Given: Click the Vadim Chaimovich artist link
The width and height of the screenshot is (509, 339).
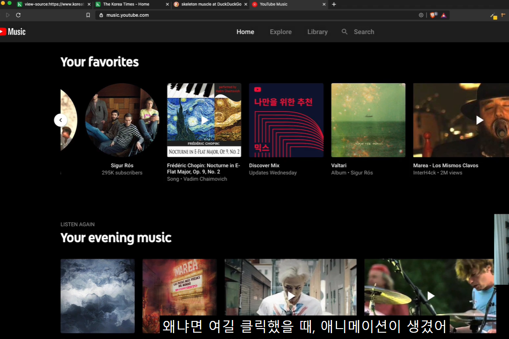Looking at the screenshot, I should click(205, 179).
